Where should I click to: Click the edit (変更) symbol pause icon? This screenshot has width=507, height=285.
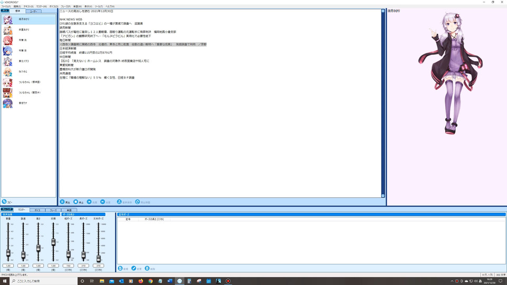point(134,268)
